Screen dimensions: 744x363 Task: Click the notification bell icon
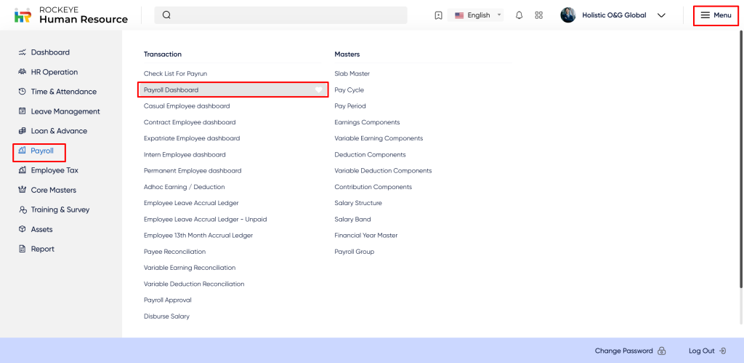click(x=519, y=15)
